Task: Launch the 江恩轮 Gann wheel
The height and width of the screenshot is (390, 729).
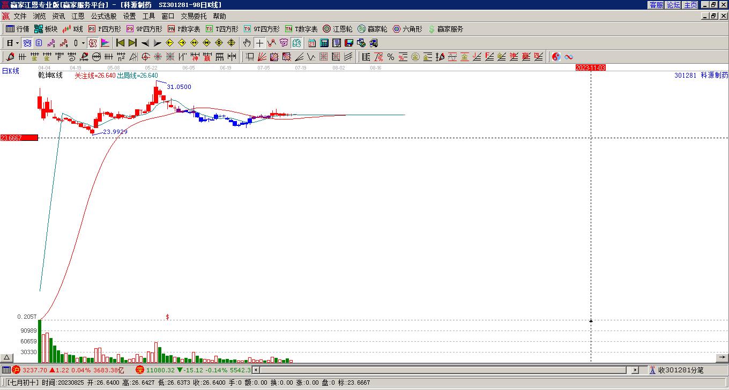Action: [x=338, y=29]
